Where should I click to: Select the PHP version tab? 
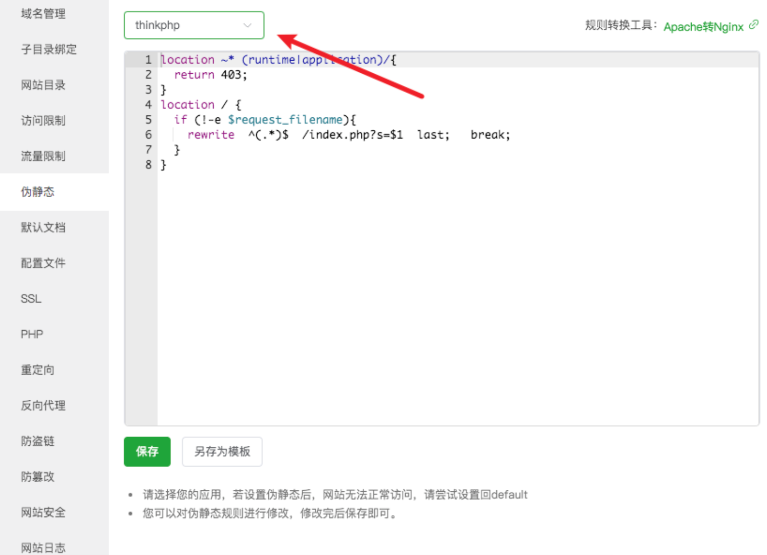click(x=32, y=334)
